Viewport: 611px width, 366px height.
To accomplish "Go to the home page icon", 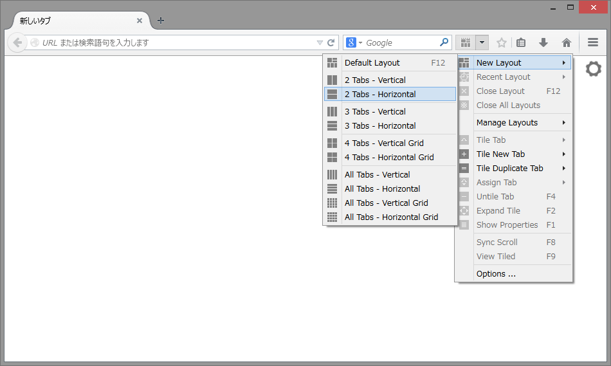I will pyautogui.click(x=567, y=42).
